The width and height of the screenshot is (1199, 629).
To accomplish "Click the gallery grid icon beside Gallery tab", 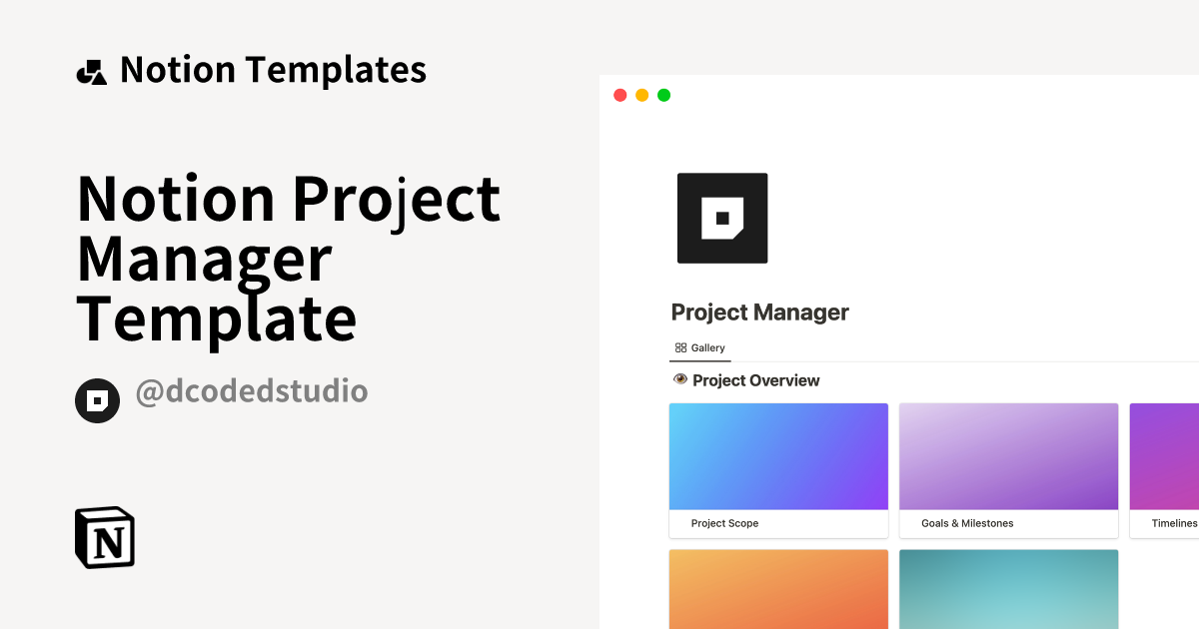I will pos(681,347).
